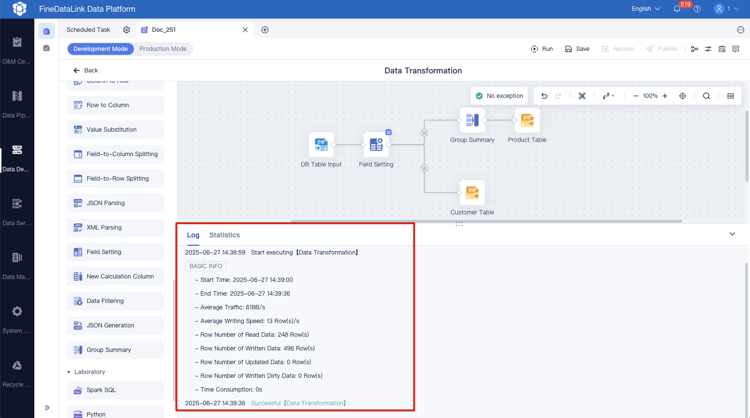
Task: Open the Data Service sidebar icon
Action: (17, 204)
